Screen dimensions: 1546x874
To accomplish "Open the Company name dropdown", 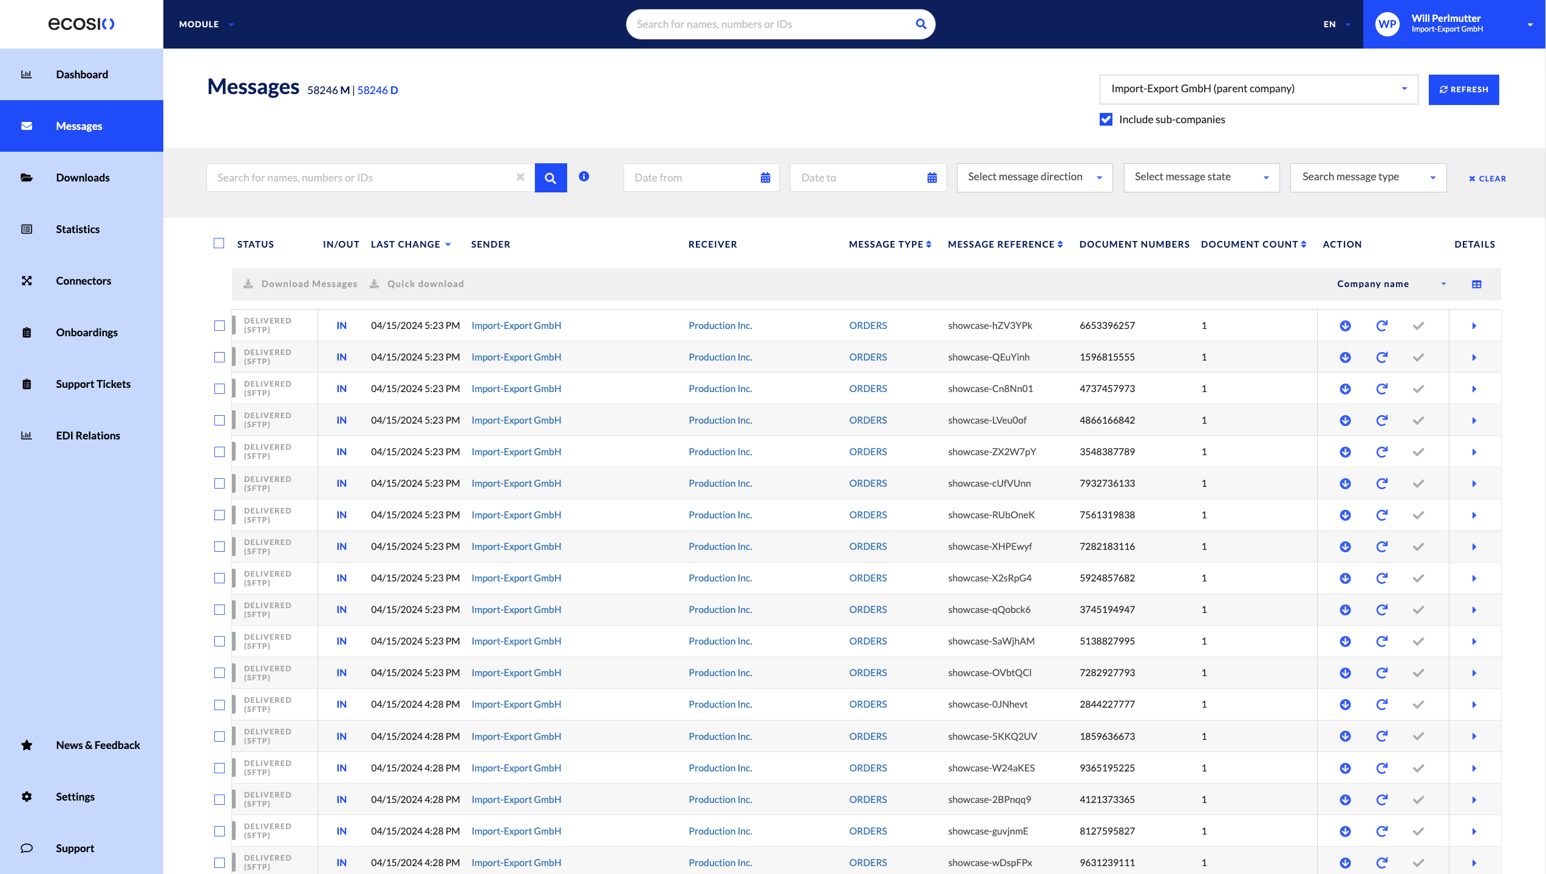I will 1391,284.
